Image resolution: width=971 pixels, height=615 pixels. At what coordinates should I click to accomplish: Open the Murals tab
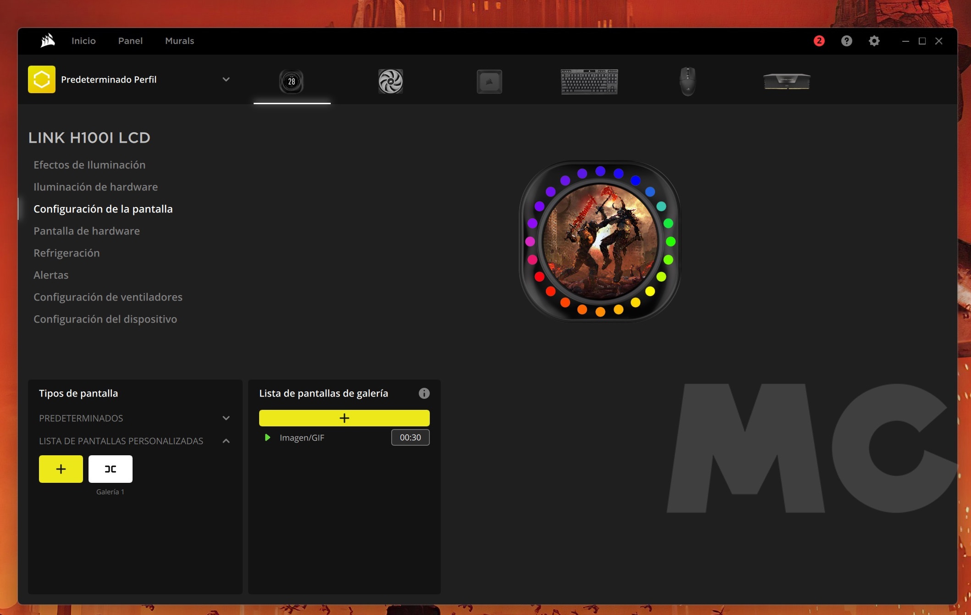pos(179,41)
